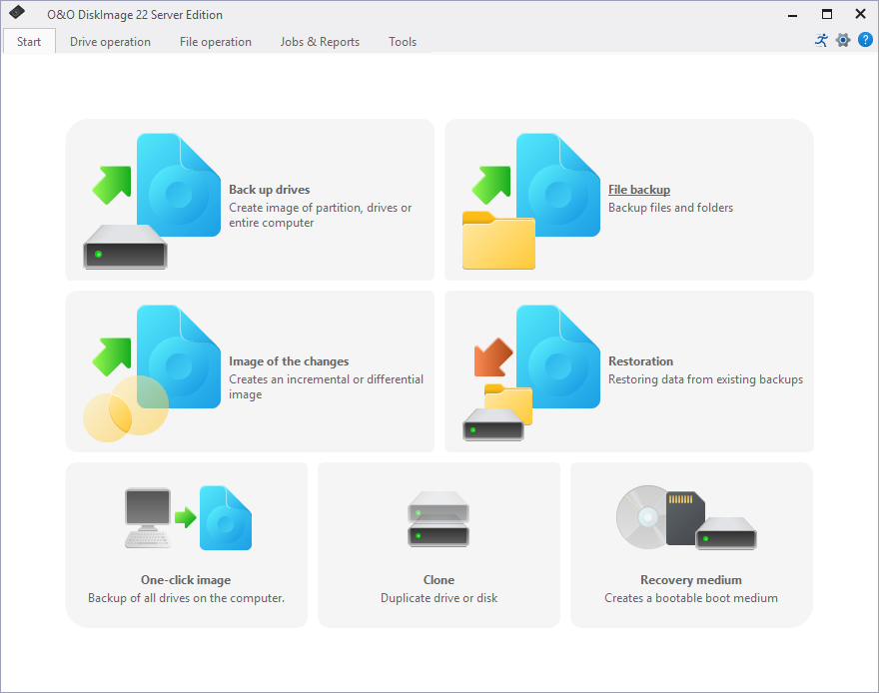The height and width of the screenshot is (693, 879).
Task: Open the Tools tab
Action: point(403,42)
